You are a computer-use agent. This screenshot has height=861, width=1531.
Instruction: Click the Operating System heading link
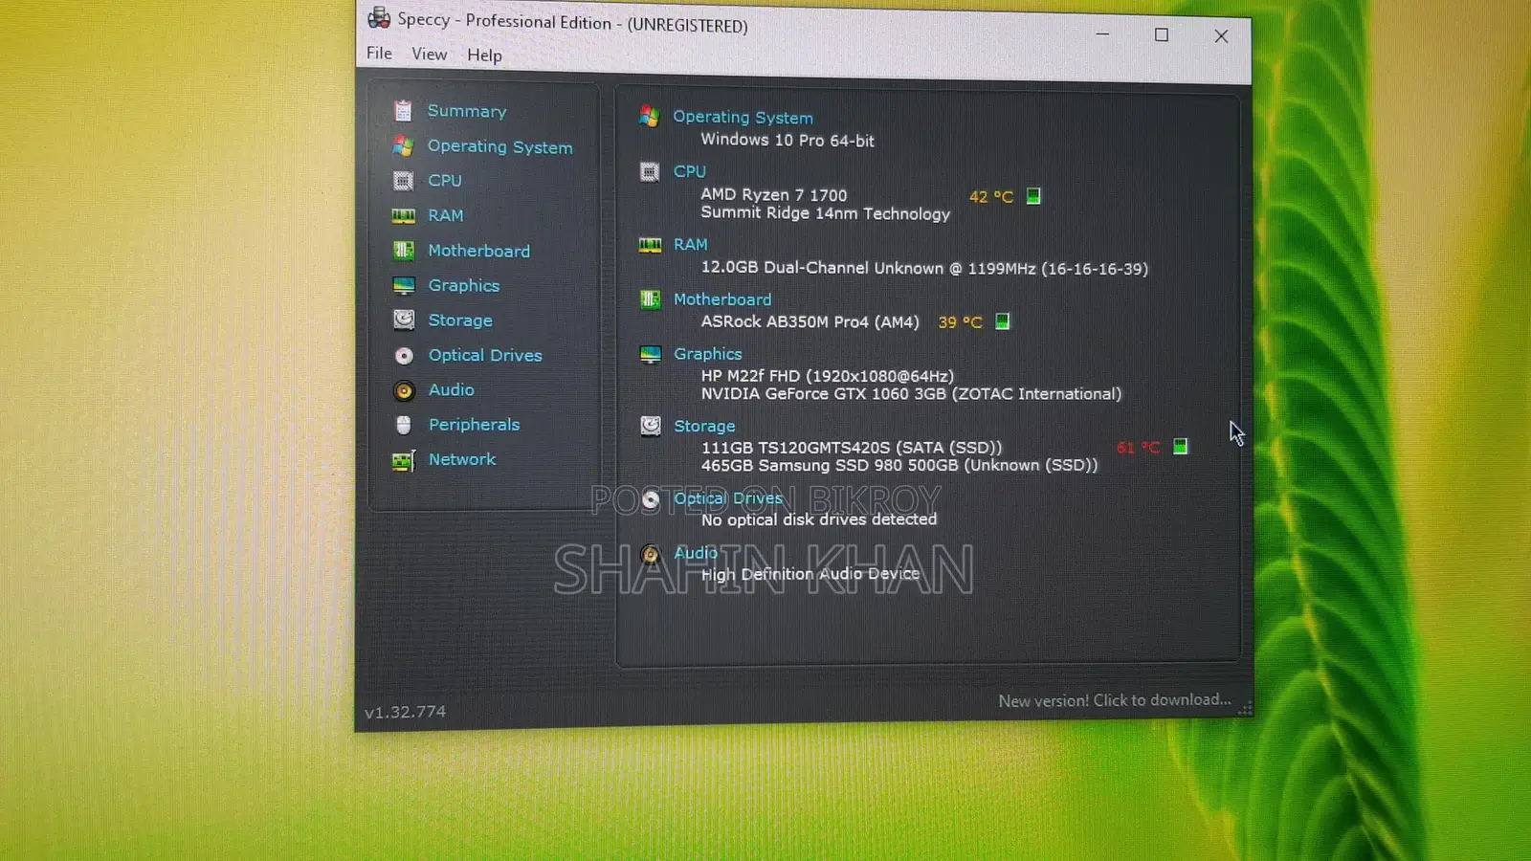[x=743, y=118]
